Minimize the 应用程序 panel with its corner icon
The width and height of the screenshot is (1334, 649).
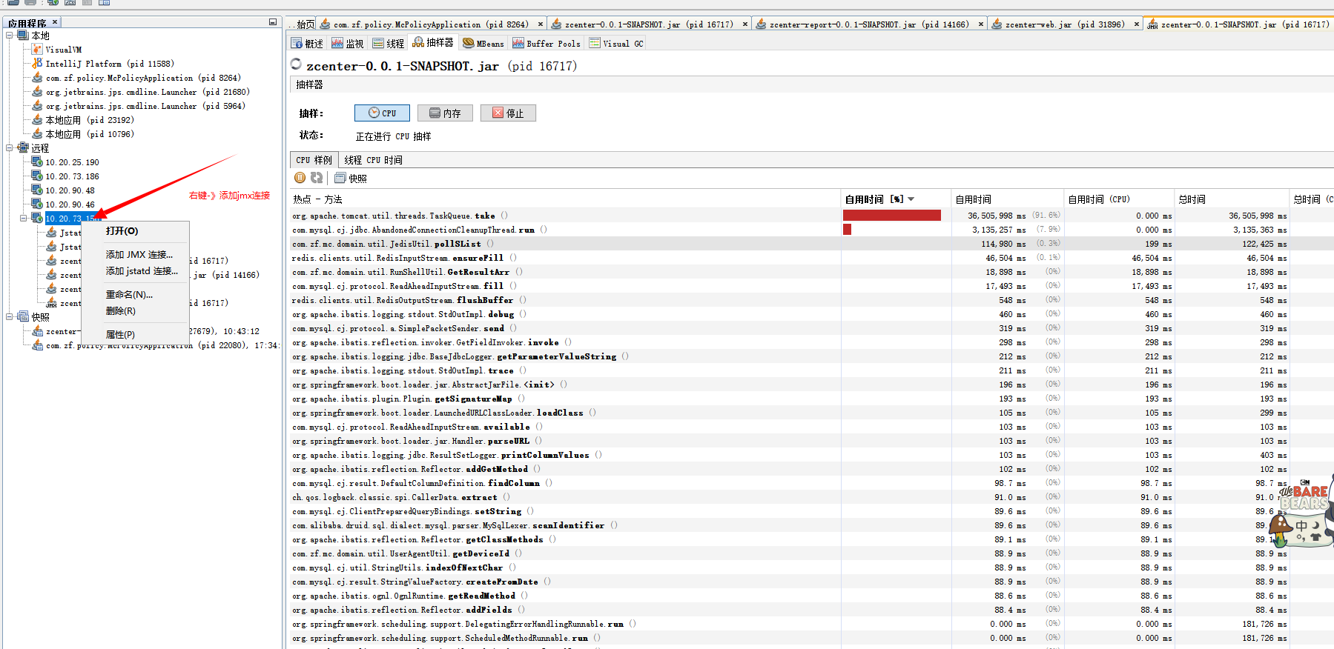pyautogui.click(x=273, y=22)
